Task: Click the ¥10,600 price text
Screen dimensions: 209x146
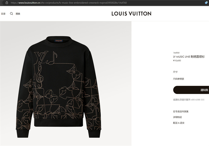Action: 177,61
